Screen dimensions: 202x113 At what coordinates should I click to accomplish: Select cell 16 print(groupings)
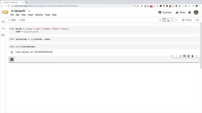coord(104,47)
